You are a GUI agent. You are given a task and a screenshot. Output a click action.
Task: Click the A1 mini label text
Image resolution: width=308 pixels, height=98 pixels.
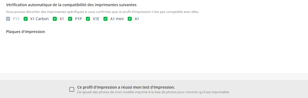click(x=117, y=19)
